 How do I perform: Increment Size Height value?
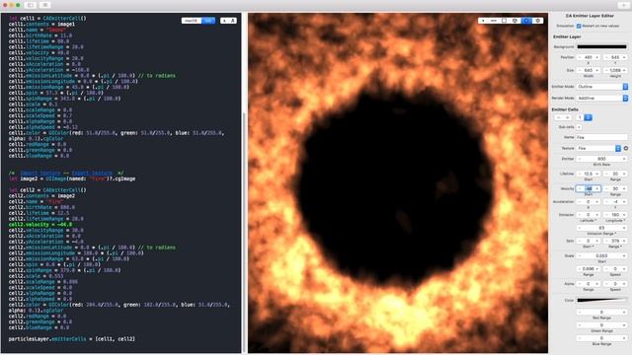624,70
